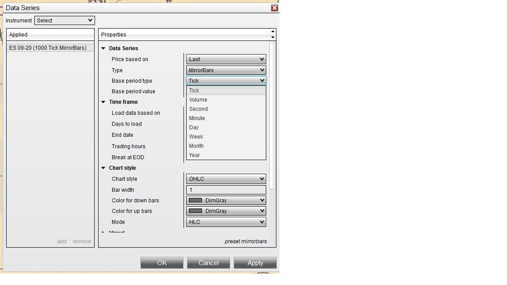The height and width of the screenshot is (285, 507).
Task: Click the preset mirrorbars link
Action: pos(246,241)
